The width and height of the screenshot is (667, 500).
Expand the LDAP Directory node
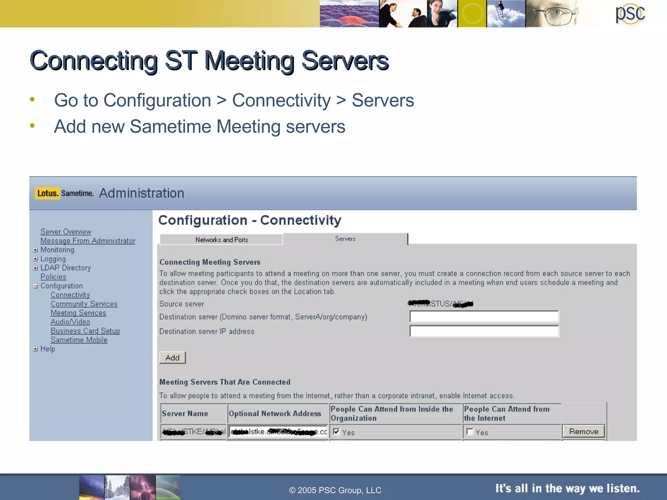click(35, 268)
